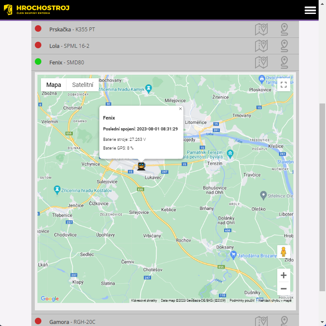
Task: Switch to Satelitní map view
Action: tap(83, 85)
